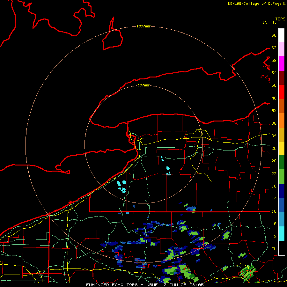
Task: Click the legend value 10
Action: 274,211
